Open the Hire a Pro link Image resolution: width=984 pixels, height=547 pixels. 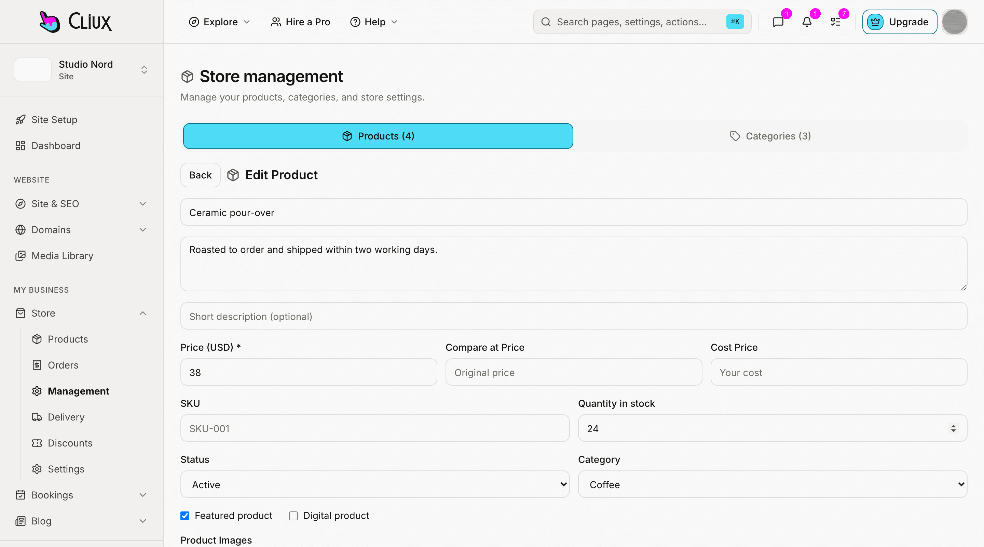300,22
